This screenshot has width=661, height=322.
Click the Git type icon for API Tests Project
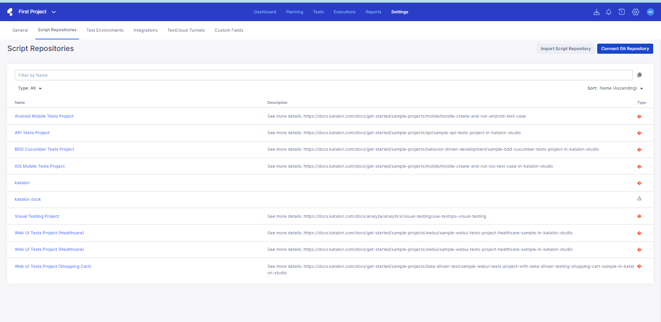point(639,133)
